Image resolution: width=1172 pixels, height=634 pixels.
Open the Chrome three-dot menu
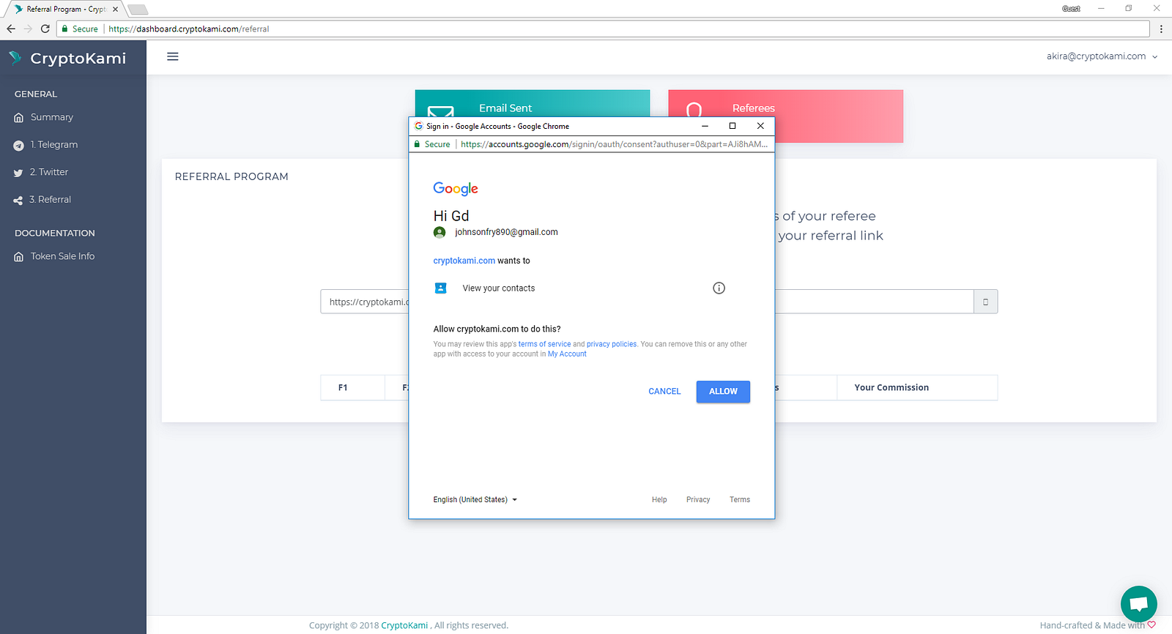1161,29
